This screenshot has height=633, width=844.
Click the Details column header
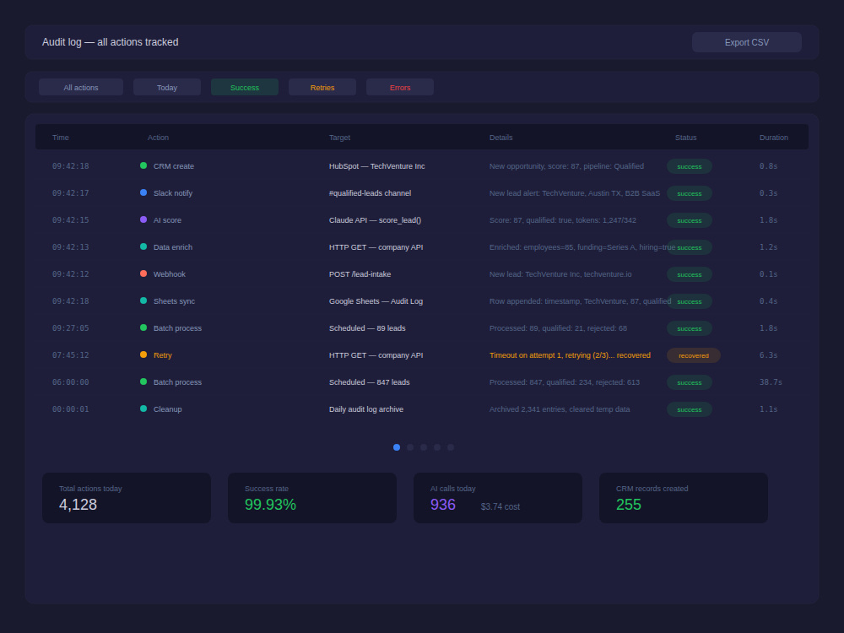pyautogui.click(x=501, y=138)
